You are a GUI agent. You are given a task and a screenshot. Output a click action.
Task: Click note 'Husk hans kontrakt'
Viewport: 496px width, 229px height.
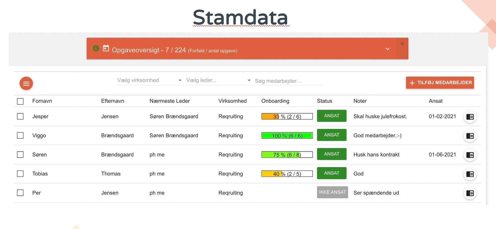tap(376, 154)
